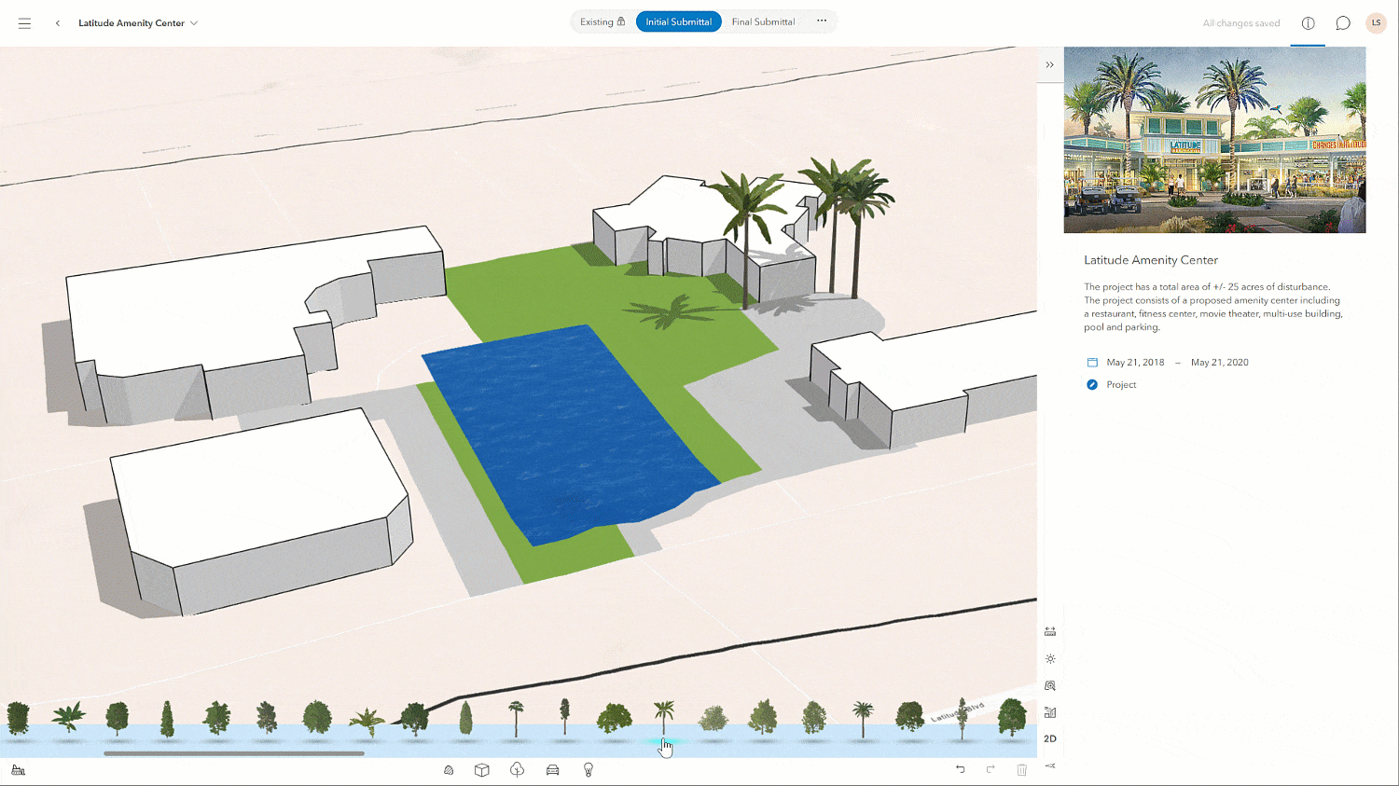Use the zoom-to-area magnifier tool

(1050, 685)
